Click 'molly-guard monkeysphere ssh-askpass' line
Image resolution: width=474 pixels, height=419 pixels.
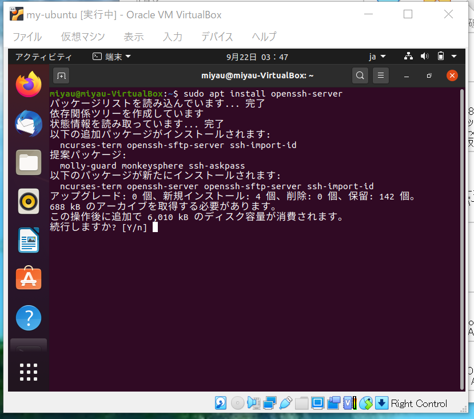click(x=152, y=166)
